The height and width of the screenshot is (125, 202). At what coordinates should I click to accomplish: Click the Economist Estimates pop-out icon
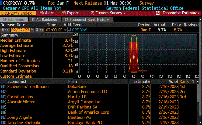tap(158, 13)
